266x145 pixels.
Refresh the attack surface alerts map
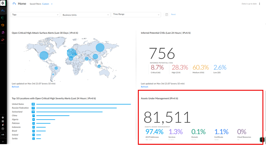pos(15,87)
